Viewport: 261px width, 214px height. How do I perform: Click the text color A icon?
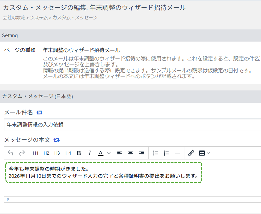coord(100,153)
